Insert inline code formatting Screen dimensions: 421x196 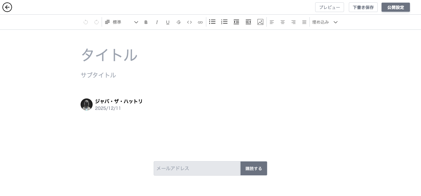point(189,22)
